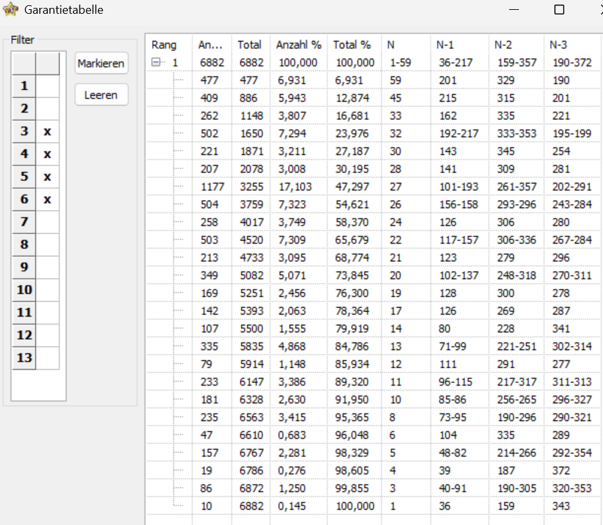Click the N-2 range 306-336

click(516, 240)
